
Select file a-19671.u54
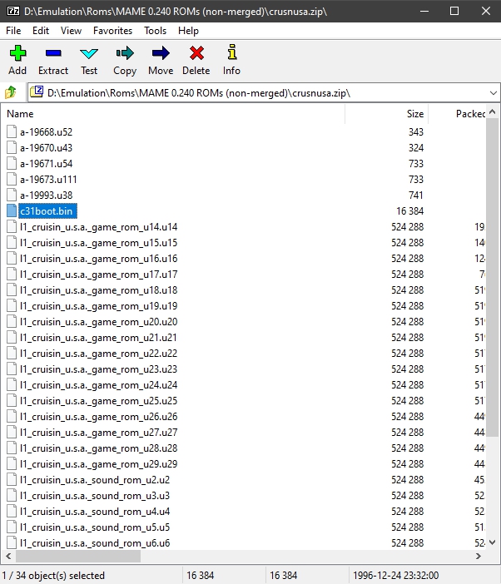(47, 164)
